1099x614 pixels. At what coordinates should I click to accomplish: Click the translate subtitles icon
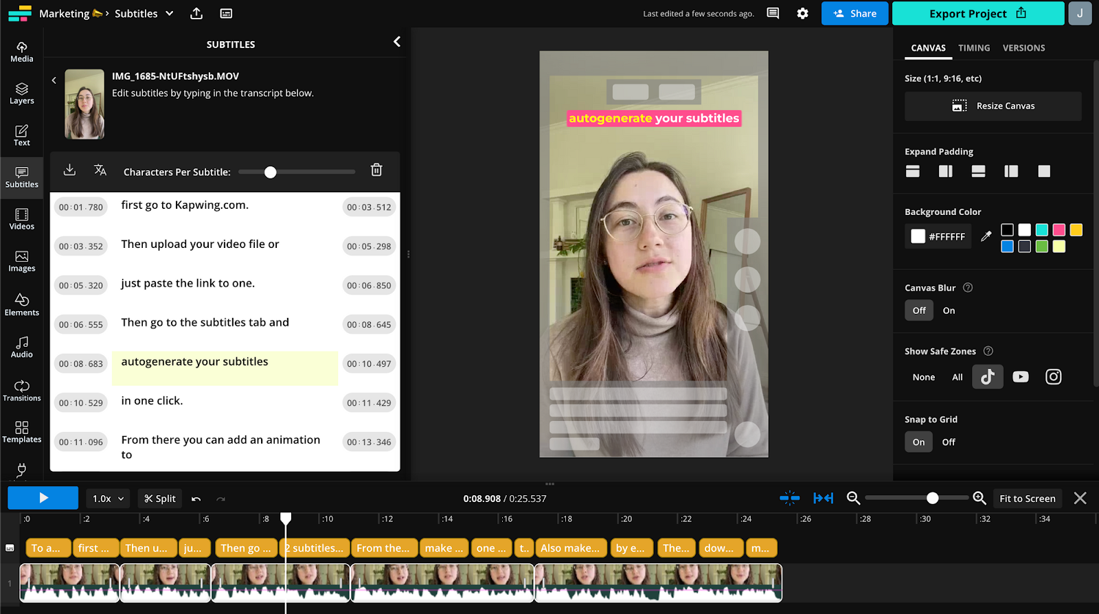pyautogui.click(x=100, y=170)
